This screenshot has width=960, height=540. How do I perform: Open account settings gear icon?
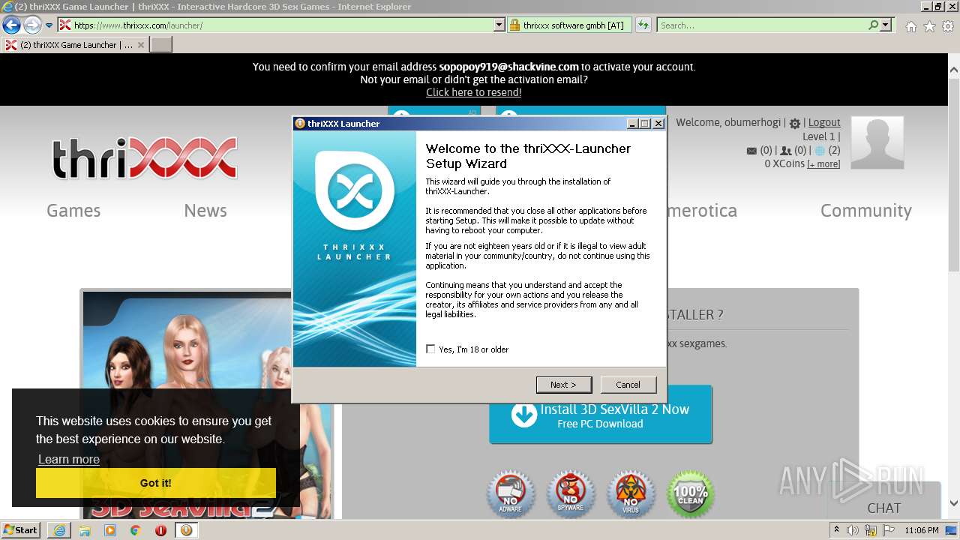point(795,123)
